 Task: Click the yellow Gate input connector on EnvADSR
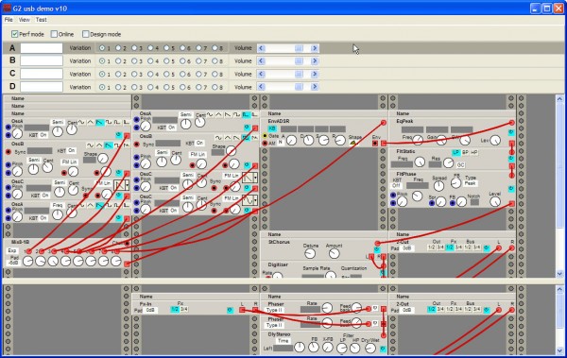pos(265,136)
